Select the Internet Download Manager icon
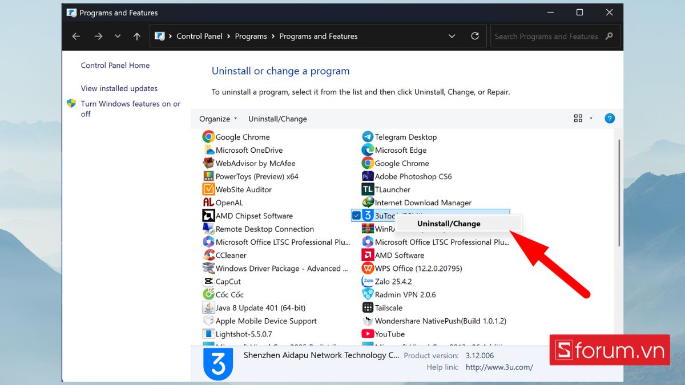This screenshot has height=385, width=685. pyautogui.click(x=368, y=202)
